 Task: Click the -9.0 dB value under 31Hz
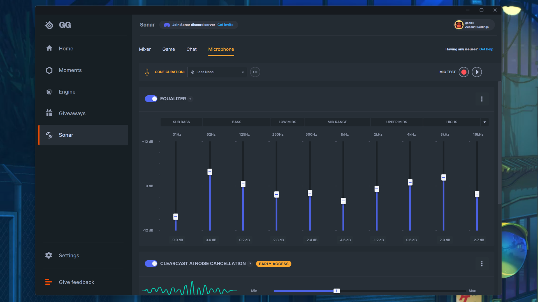click(x=177, y=240)
